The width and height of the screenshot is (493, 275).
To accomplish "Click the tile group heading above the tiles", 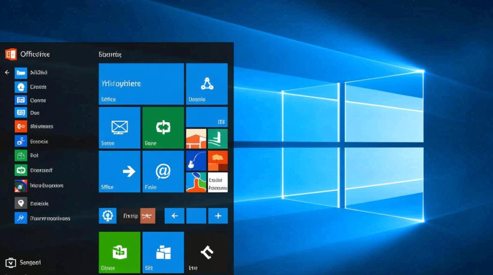I will [x=110, y=54].
